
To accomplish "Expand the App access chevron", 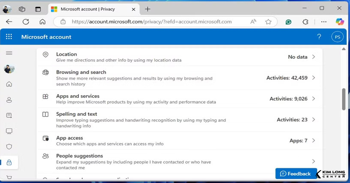I will point(314,140).
